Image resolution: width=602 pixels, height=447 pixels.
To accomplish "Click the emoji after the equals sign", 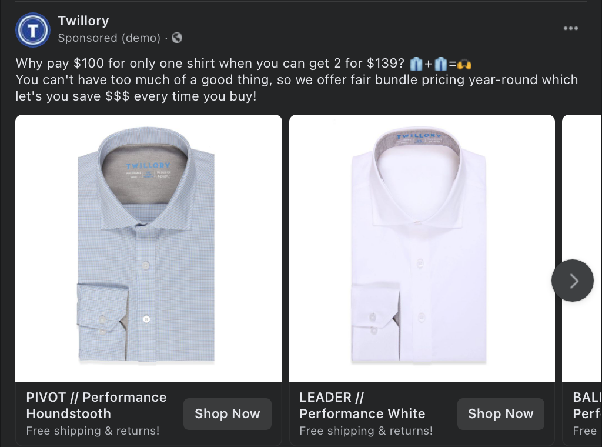I will pos(464,64).
